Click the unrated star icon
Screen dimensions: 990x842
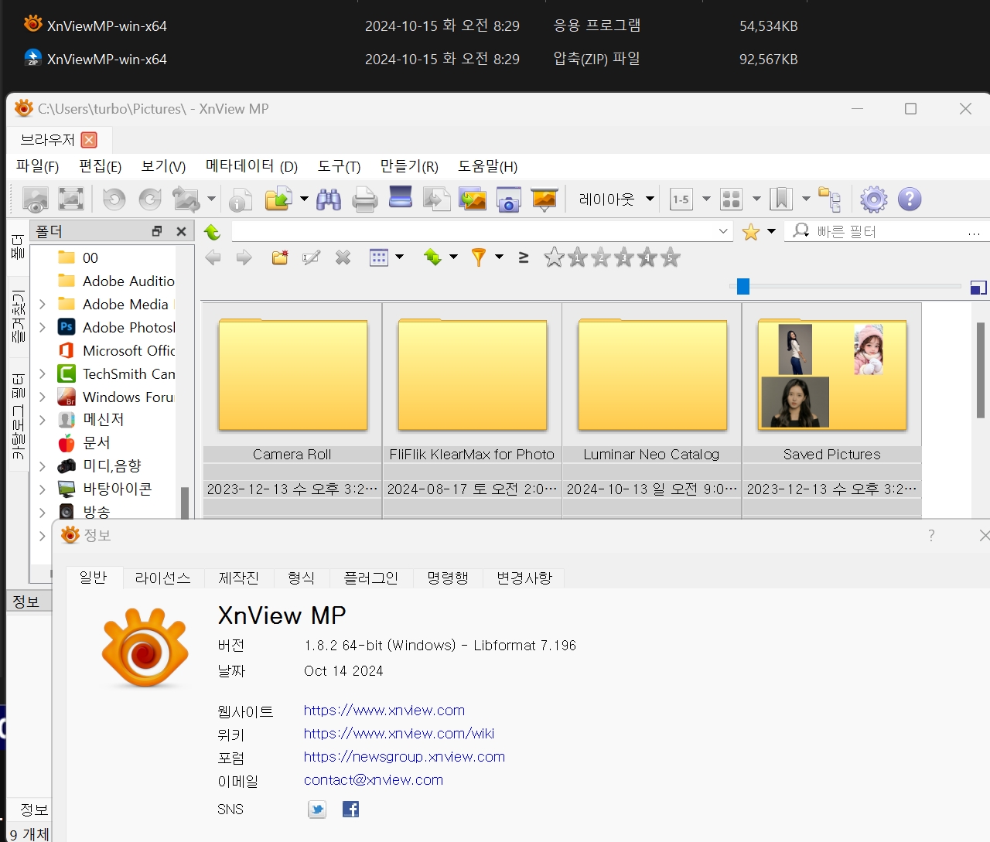(554, 257)
